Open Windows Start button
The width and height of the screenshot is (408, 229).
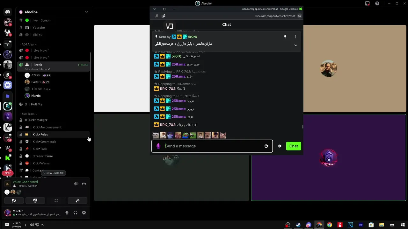click(403, 225)
